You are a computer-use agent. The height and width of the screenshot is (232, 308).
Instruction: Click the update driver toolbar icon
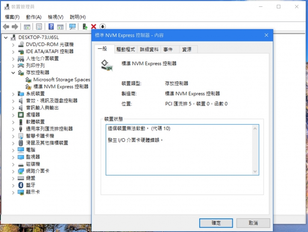pyautogui.click(x=85, y=26)
